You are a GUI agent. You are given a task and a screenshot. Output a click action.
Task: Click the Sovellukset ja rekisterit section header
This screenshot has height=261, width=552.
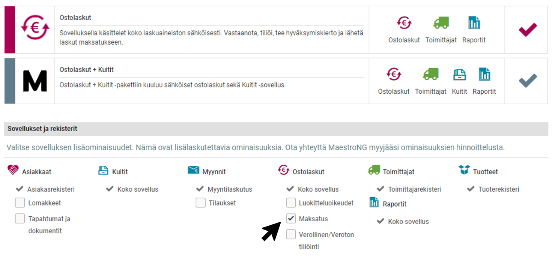pos(42,129)
